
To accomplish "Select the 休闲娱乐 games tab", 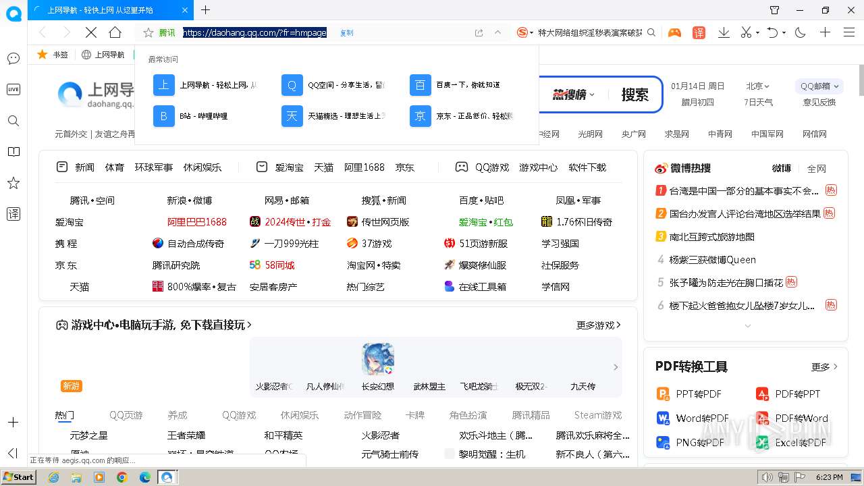I will [x=300, y=415].
